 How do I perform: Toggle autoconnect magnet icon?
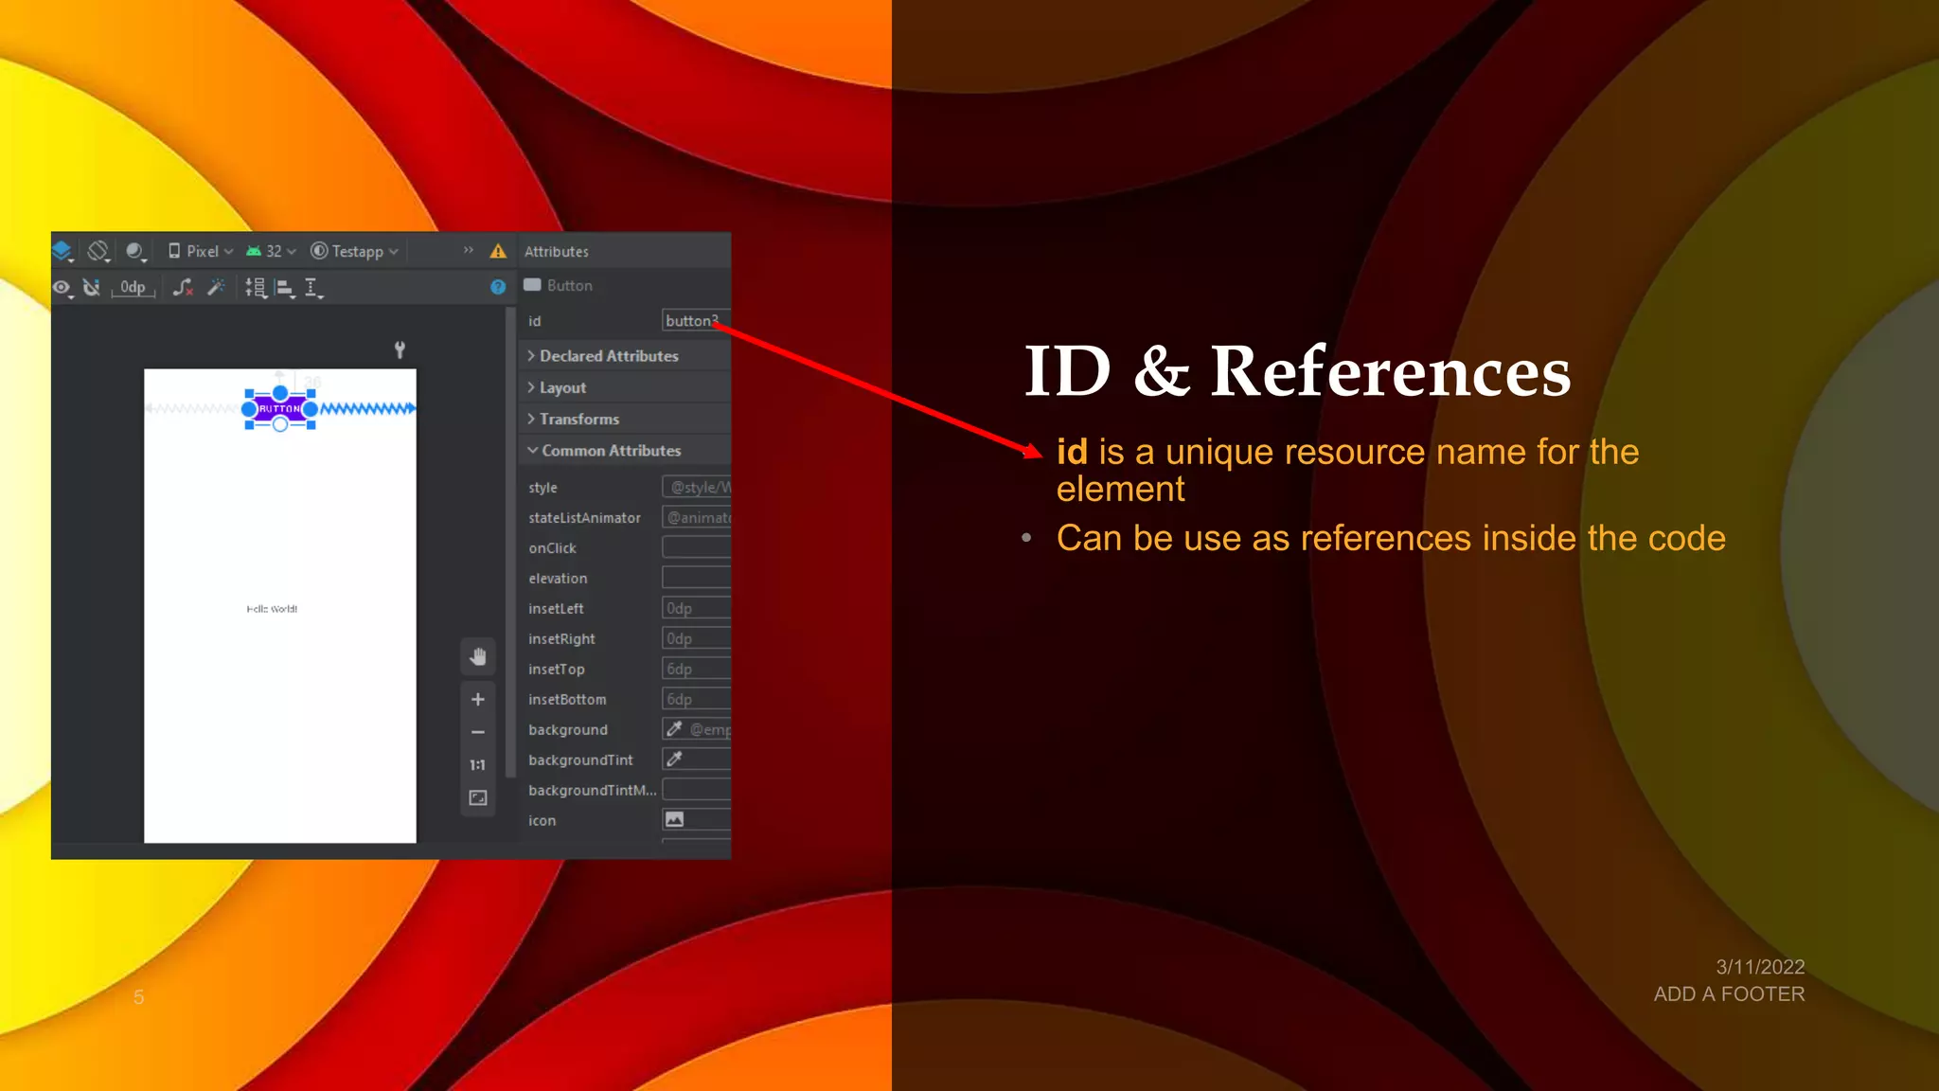point(92,287)
